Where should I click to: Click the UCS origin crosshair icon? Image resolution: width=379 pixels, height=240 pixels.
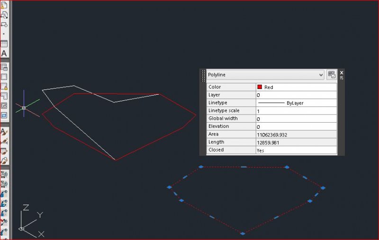24,108
